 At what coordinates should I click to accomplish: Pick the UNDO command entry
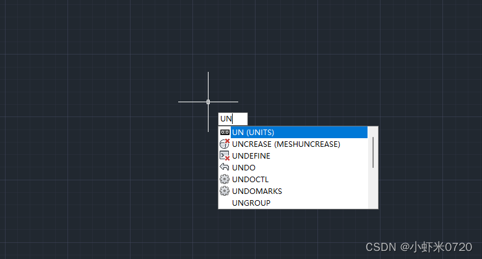pos(293,167)
